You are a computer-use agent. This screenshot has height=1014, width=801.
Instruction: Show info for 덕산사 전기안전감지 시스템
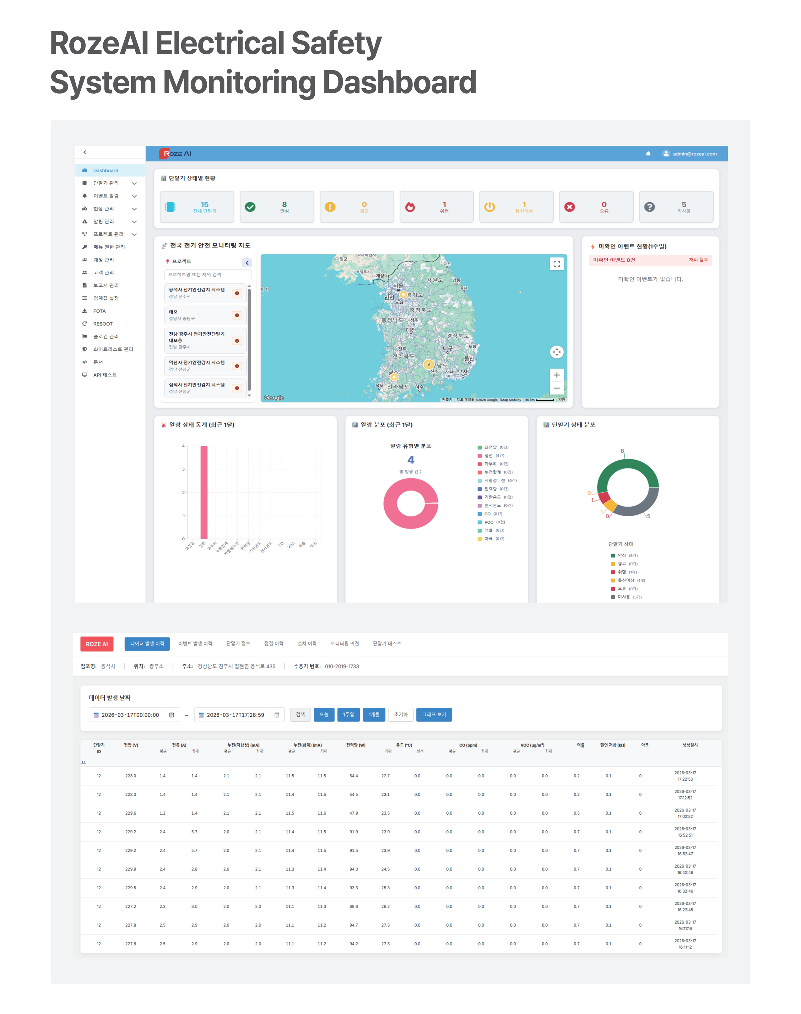[237, 366]
